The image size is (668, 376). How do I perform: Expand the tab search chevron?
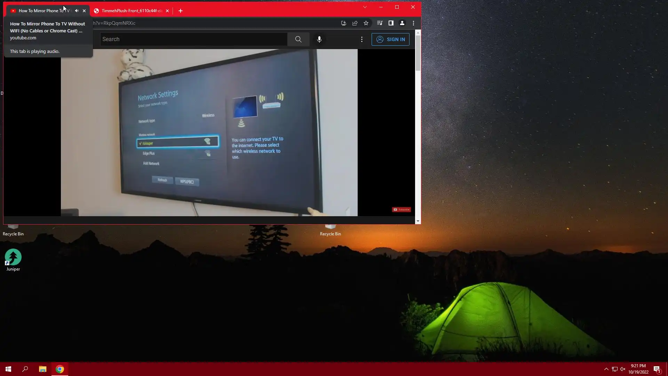coord(365,7)
